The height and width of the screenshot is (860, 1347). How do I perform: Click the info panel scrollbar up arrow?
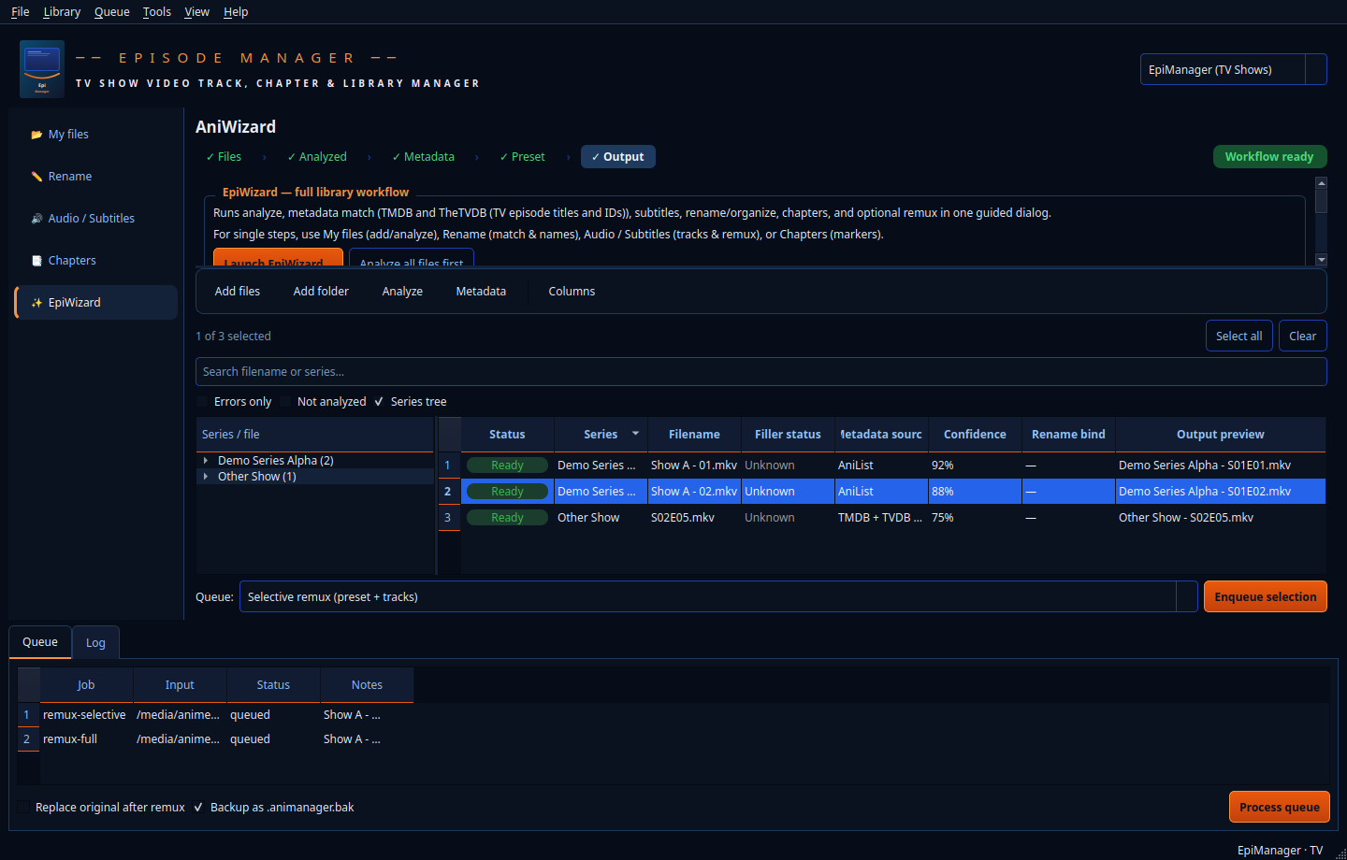coord(1322,182)
